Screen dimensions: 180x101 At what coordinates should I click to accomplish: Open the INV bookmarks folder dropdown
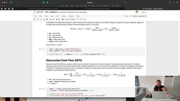[x=77, y=6]
